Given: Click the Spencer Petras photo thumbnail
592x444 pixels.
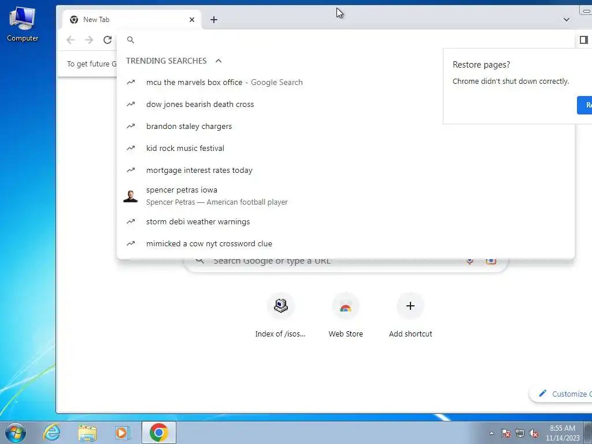Looking at the screenshot, I should pyautogui.click(x=131, y=196).
